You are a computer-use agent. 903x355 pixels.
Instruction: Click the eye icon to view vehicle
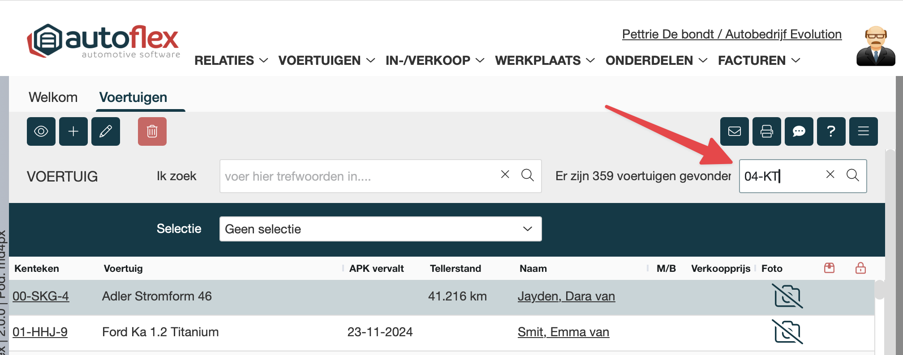click(41, 131)
